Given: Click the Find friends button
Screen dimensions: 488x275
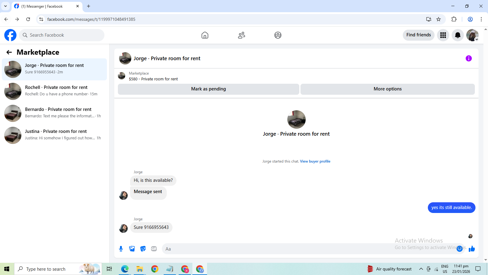Looking at the screenshot, I should click(419, 35).
